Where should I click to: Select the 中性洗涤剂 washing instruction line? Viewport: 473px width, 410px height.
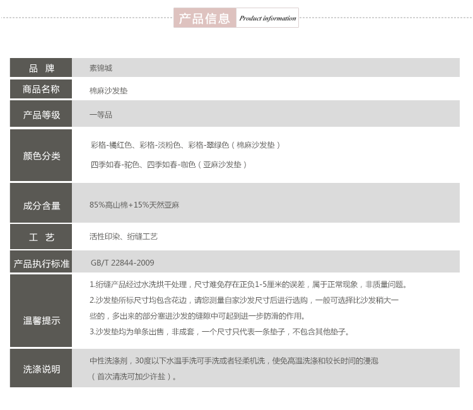click(x=234, y=361)
